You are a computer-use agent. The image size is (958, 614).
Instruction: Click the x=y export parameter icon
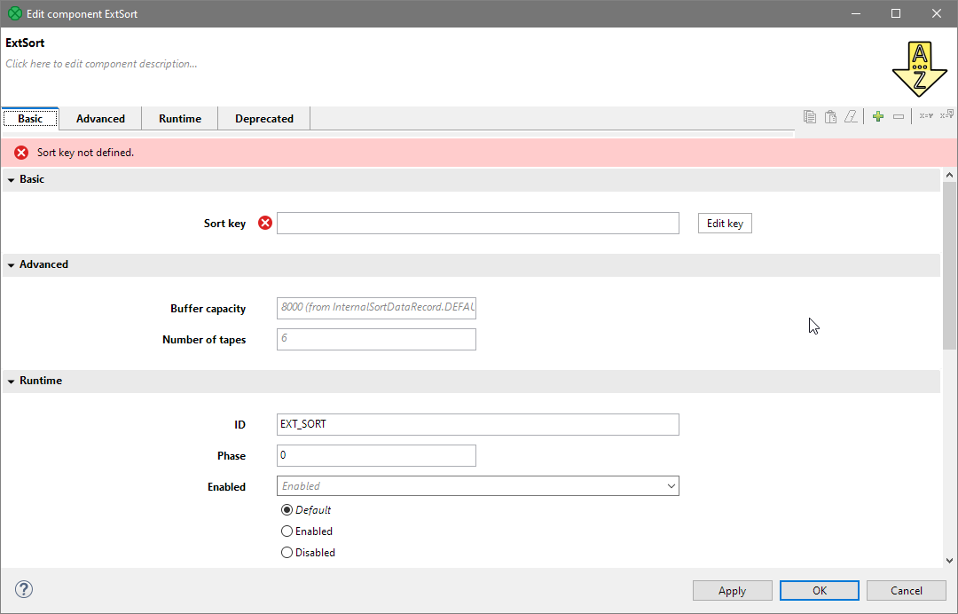946,115
